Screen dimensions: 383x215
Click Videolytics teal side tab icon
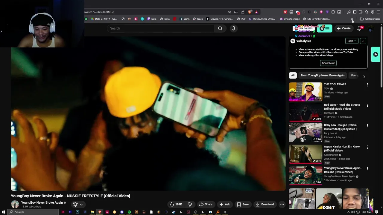(376, 54)
